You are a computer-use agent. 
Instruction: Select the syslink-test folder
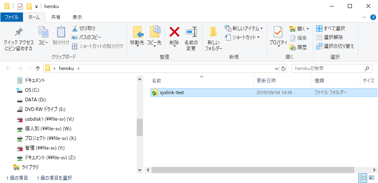click(x=264, y=93)
